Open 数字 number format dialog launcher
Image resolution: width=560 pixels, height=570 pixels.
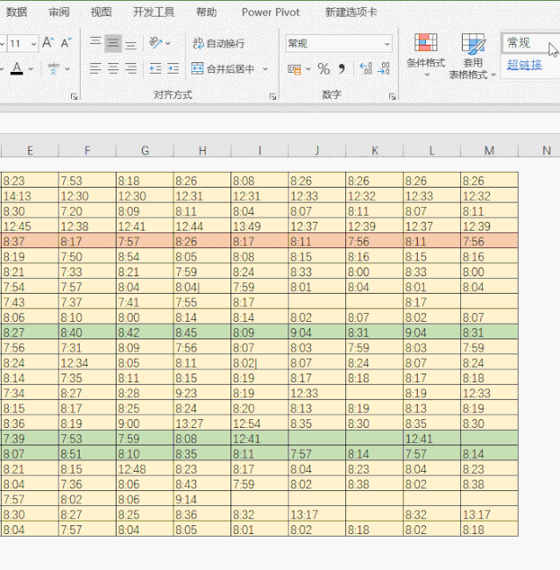[392, 96]
